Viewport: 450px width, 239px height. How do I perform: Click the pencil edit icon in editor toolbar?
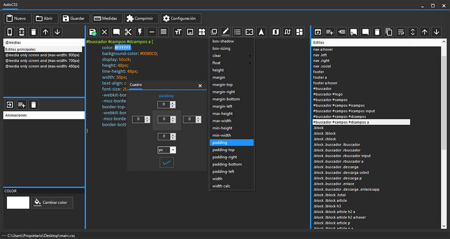225,32
